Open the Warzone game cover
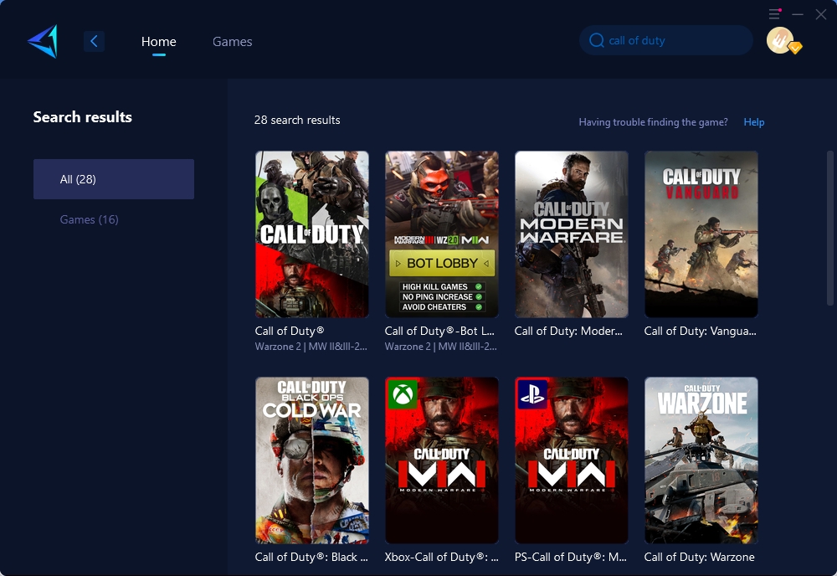This screenshot has height=576, width=837. 701,460
